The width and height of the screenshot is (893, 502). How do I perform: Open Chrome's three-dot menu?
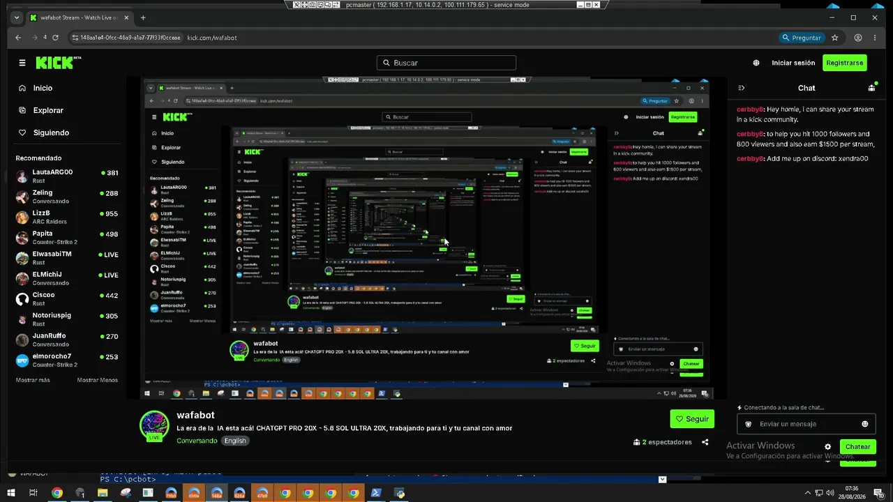(876, 38)
